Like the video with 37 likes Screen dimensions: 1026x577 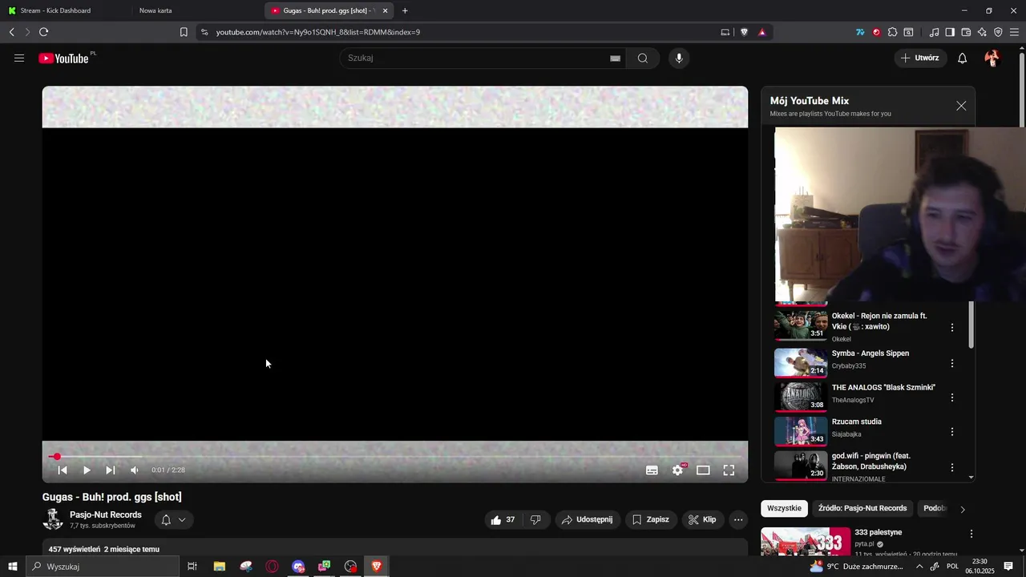click(503, 519)
